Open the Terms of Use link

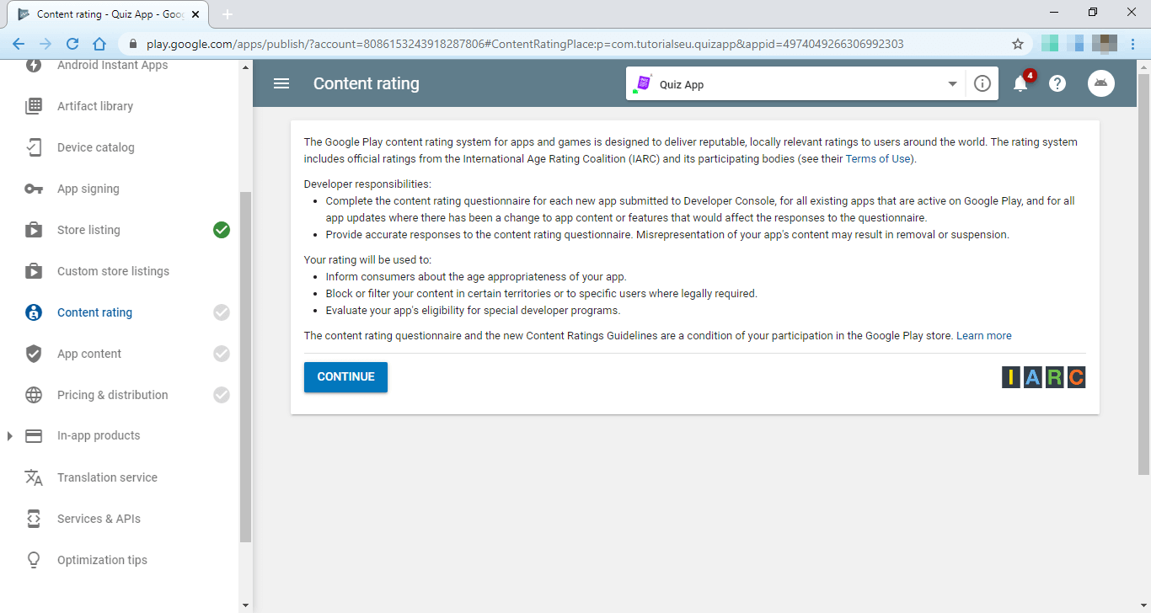pyautogui.click(x=879, y=159)
